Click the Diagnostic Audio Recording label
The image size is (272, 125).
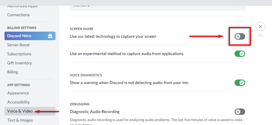tap(95, 112)
